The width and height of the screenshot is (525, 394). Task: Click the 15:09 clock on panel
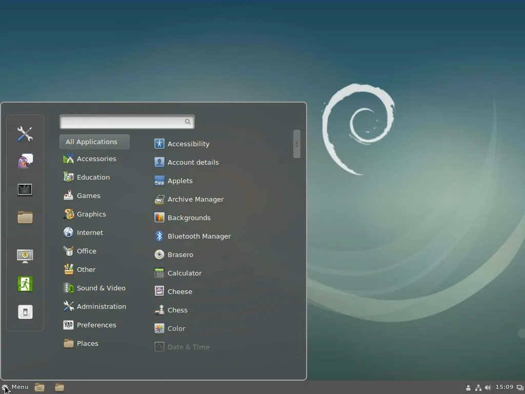(x=504, y=387)
